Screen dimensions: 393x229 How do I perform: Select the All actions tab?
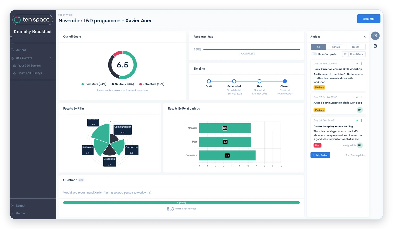coord(318,47)
